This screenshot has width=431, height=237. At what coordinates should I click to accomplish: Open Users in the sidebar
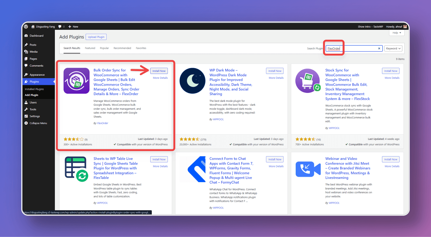[33, 102]
